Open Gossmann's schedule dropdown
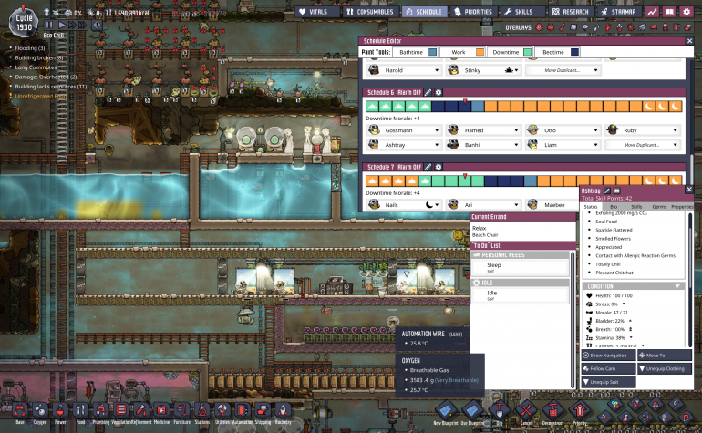Screen dimensions: 702x433 pyautogui.click(x=404, y=130)
